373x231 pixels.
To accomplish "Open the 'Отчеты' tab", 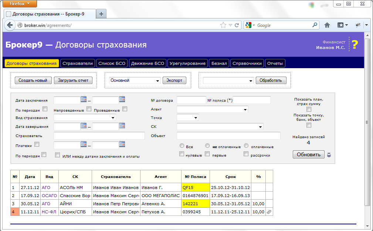I will (x=275, y=63).
